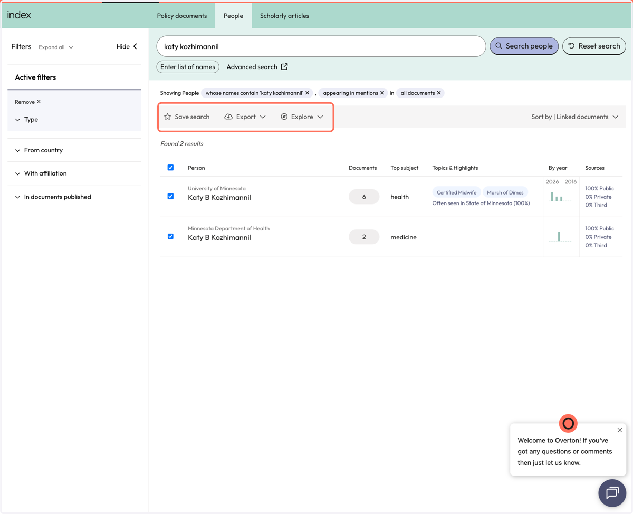The width and height of the screenshot is (633, 514).
Task: Open Katy B Kozhimannil at University of Minnesota
Action: pos(219,197)
